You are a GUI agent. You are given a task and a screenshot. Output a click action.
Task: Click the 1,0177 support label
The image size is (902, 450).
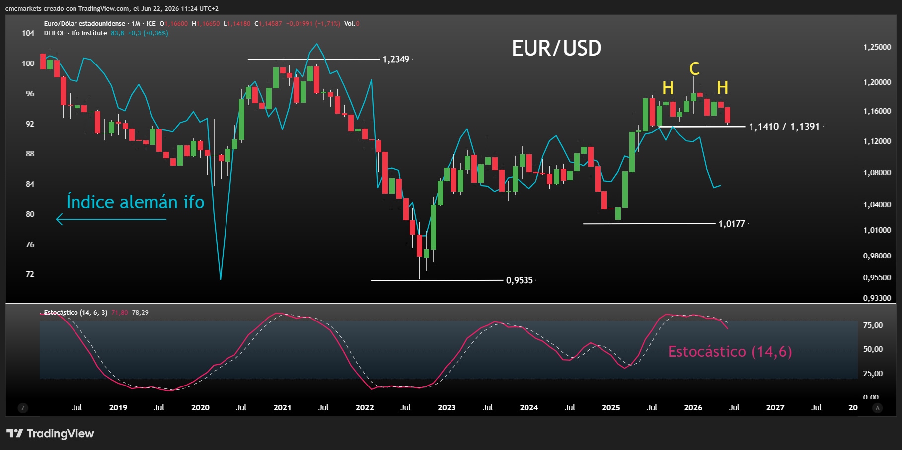tap(732, 224)
